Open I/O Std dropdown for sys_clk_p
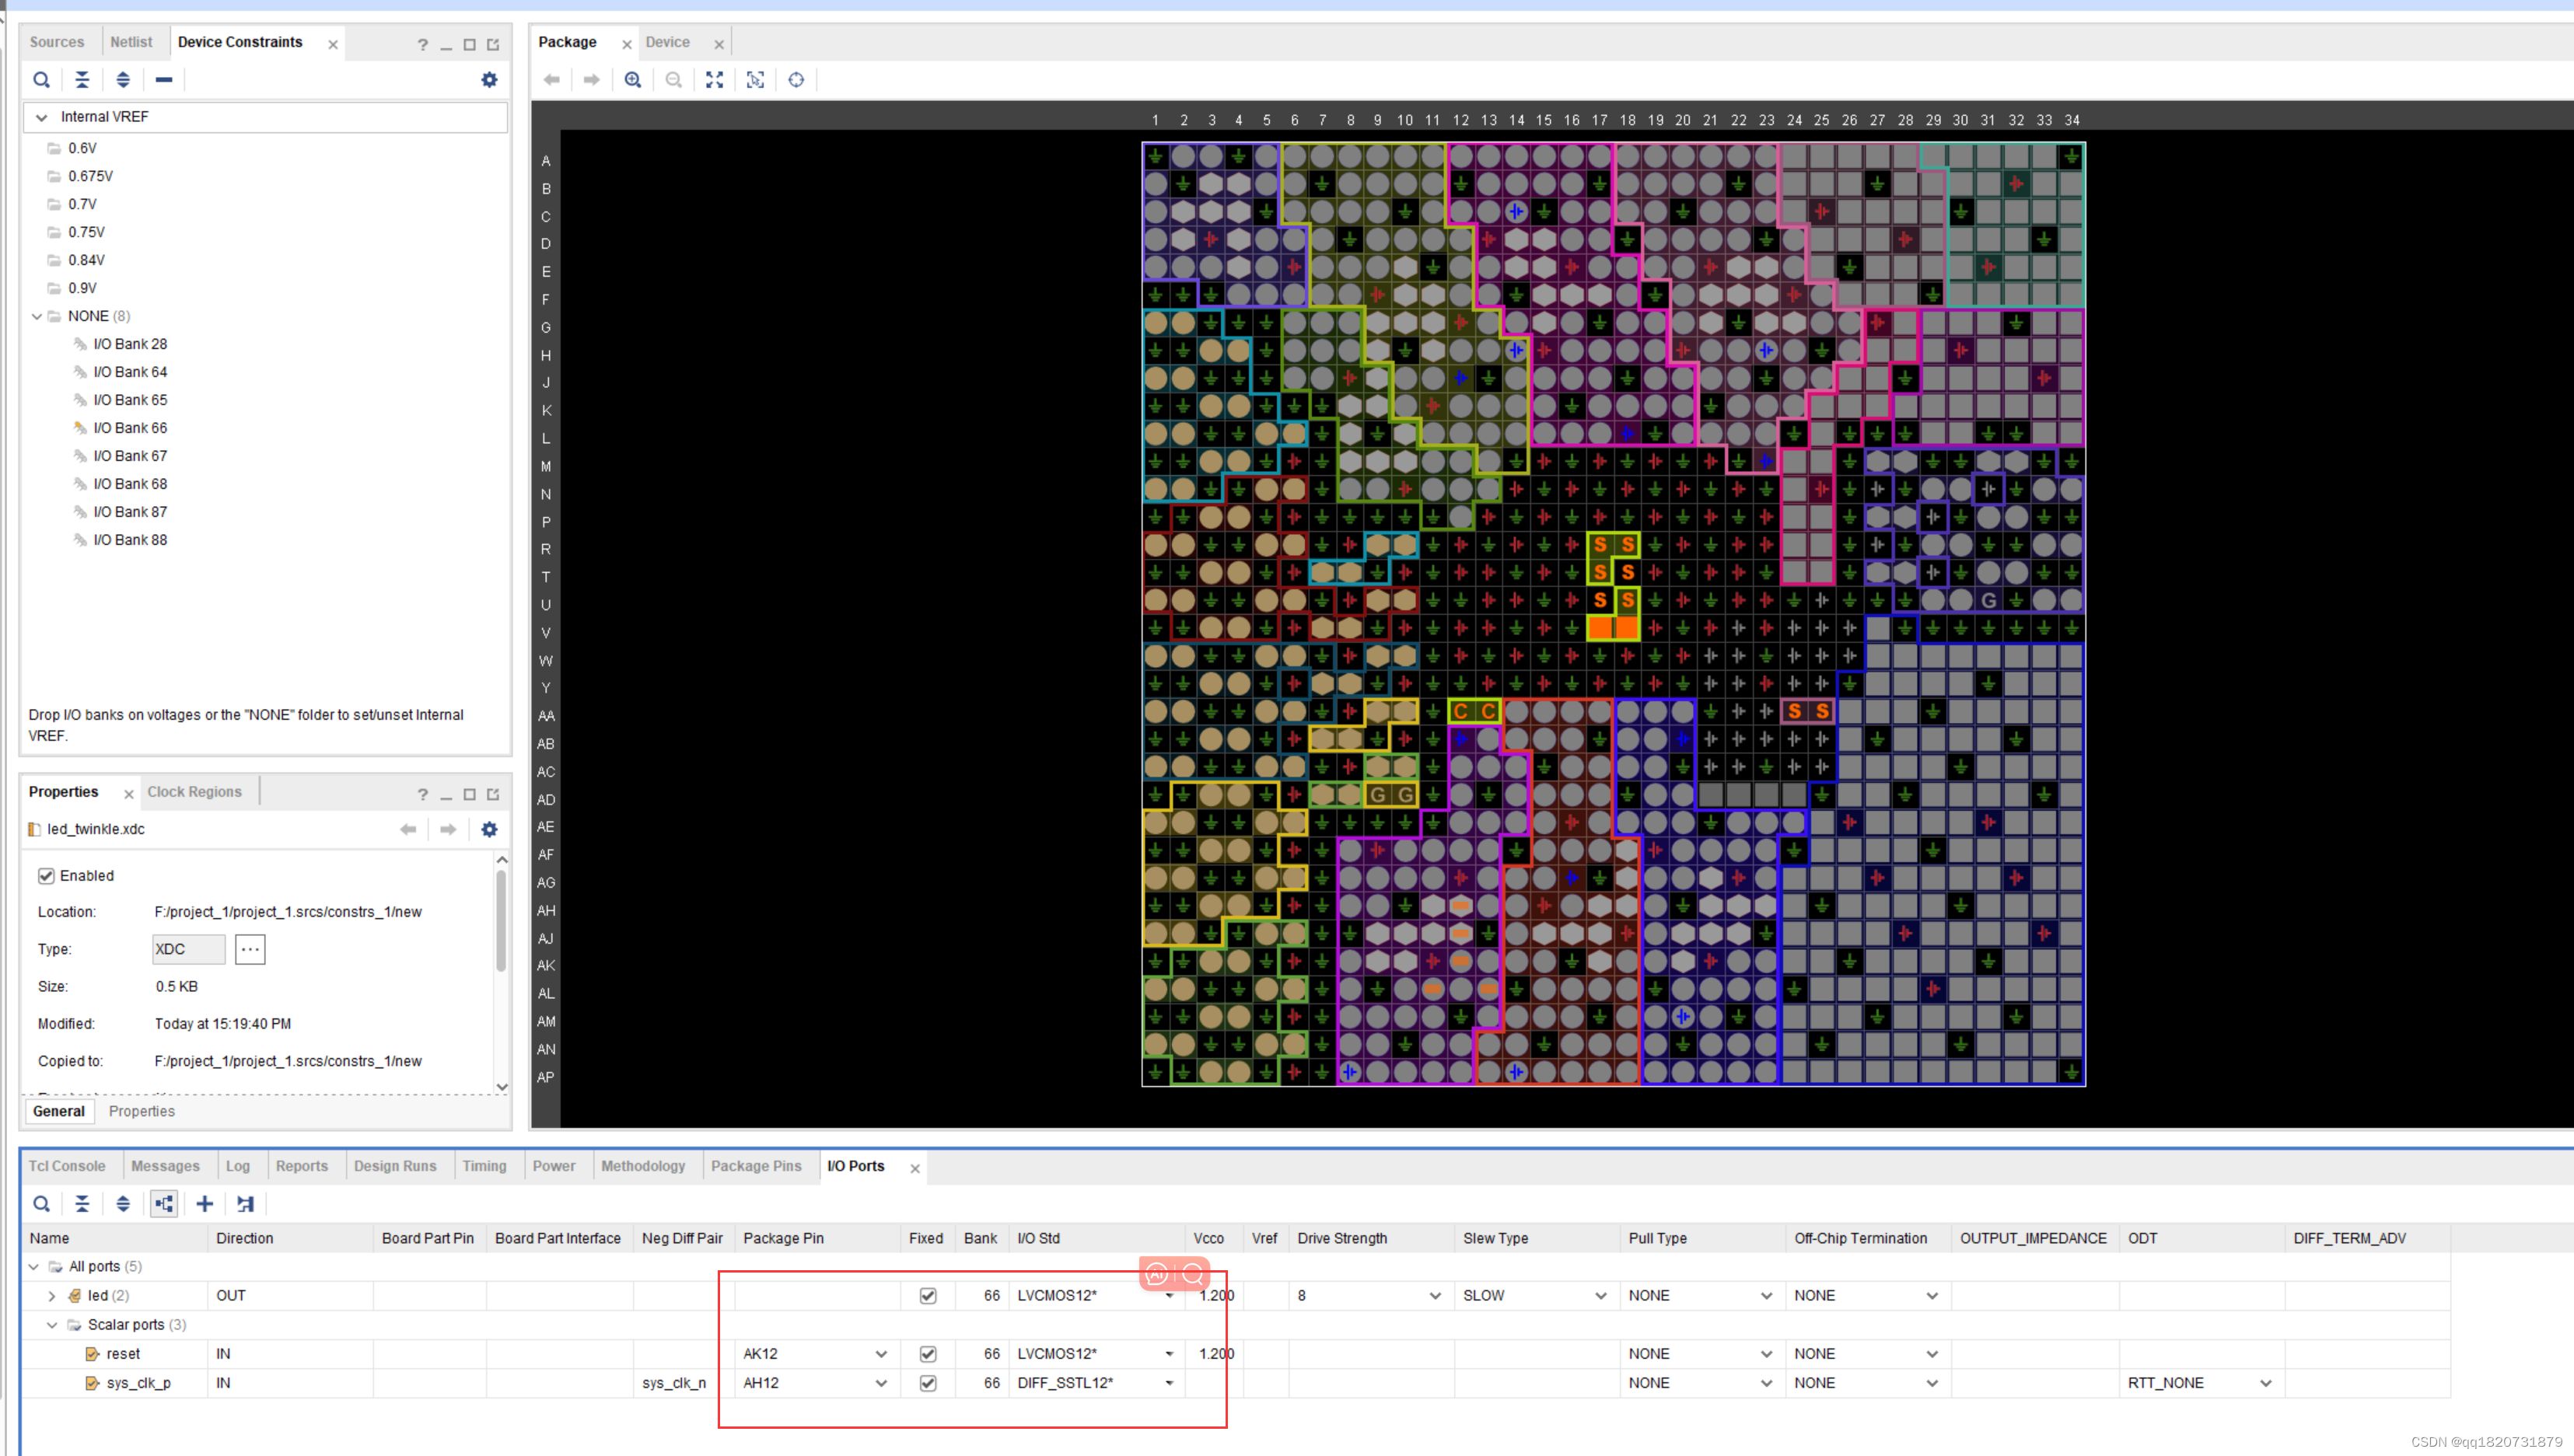2574x1456 pixels. point(1169,1383)
